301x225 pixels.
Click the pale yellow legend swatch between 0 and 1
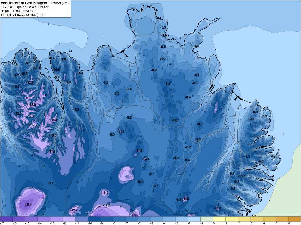coord(219,219)
